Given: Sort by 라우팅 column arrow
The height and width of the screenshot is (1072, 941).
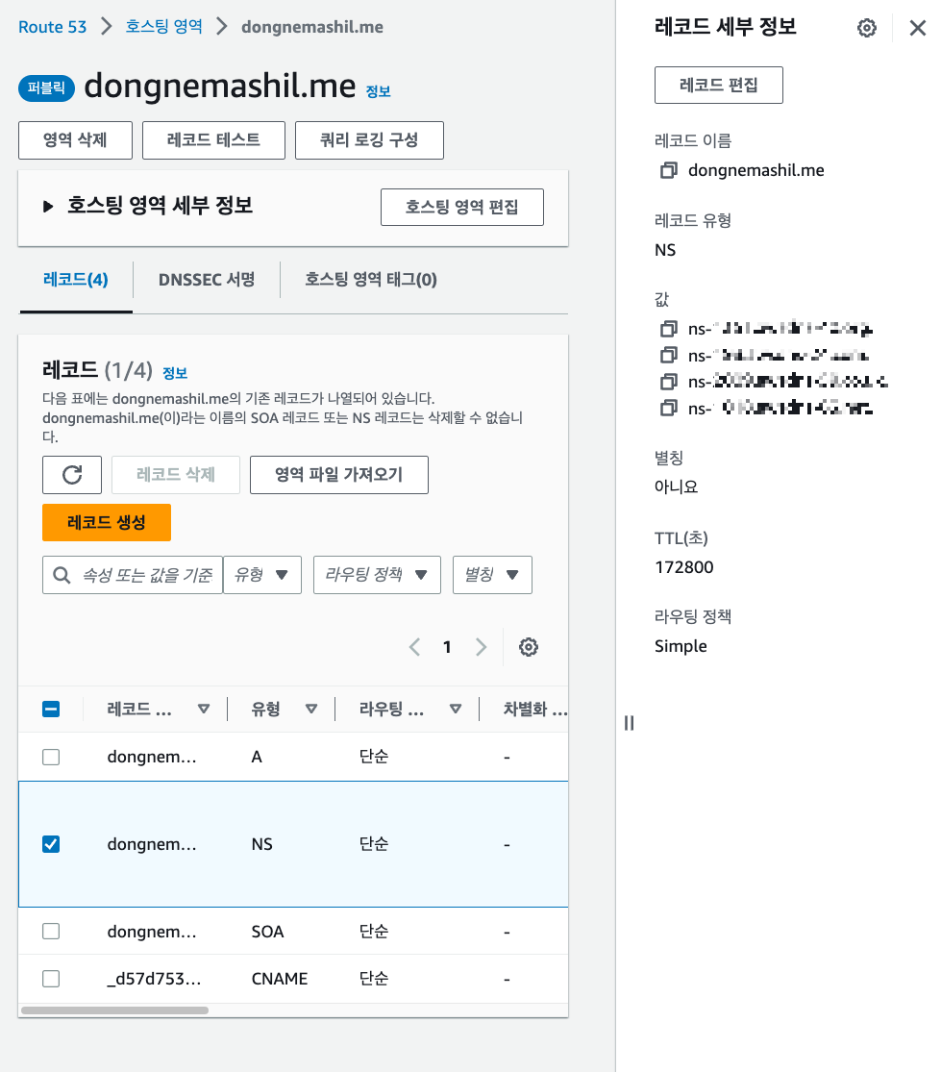Looking at the screenshot, I should click(x=456, y=709).
